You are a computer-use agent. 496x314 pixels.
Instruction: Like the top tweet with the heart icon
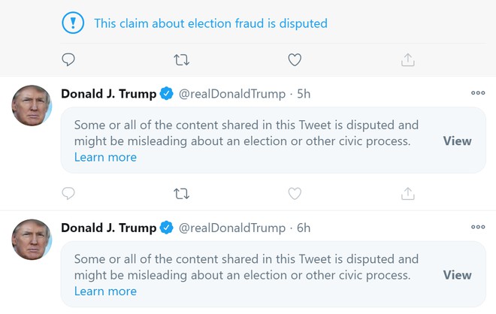(295, 59)
